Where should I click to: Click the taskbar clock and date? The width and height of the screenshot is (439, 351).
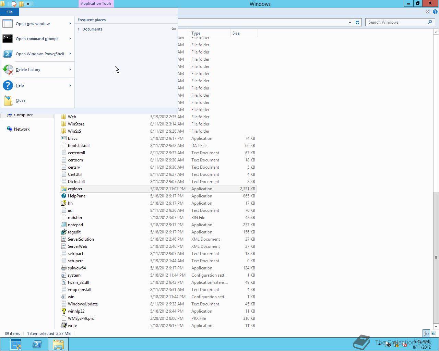(x=422, y=344)
